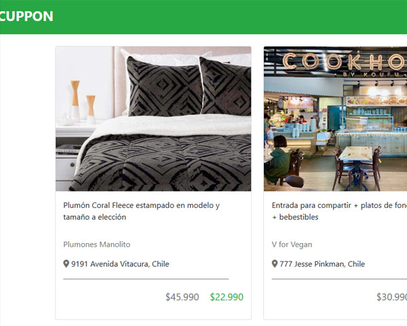Click the divider line in Plumón card
The width and height of the screenshot is (407, 326).
(146, 278)
